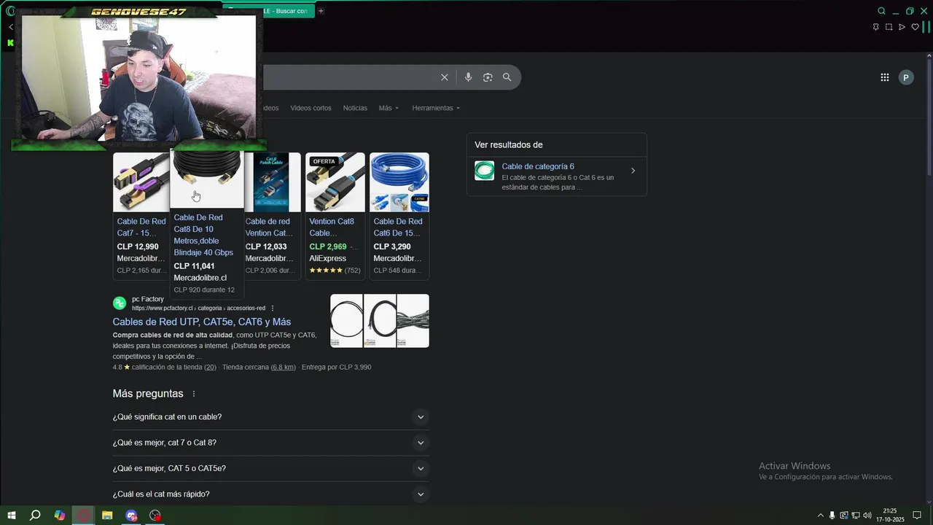Image resolution: width=933 pixels, height=525 pixels.
Task: Open Discord from the taskbar
Action: [131, 516]
